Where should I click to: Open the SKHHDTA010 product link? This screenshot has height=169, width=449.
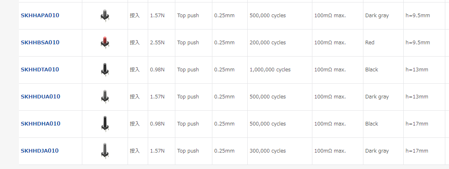40,70
